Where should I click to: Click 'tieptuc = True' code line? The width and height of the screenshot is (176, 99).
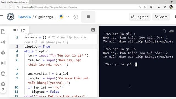click(37, 46)
